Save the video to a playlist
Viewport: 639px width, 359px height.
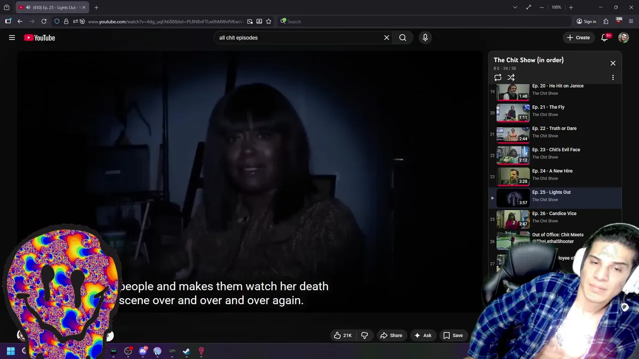coord(453,336)
